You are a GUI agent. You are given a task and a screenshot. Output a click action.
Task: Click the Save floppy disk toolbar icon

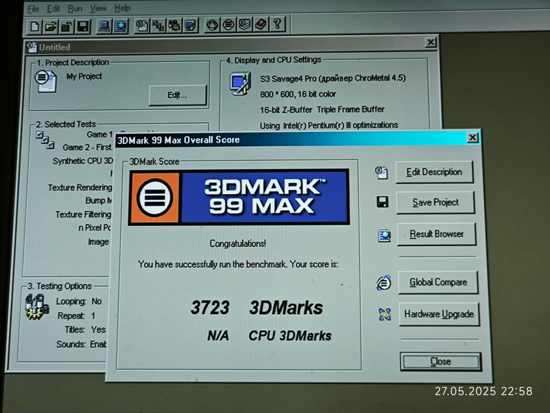pos(83,26)
